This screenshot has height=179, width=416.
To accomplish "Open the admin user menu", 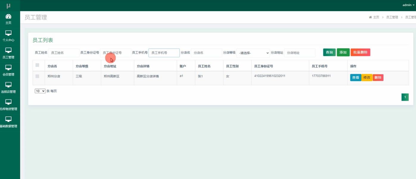I will [408, 5].
